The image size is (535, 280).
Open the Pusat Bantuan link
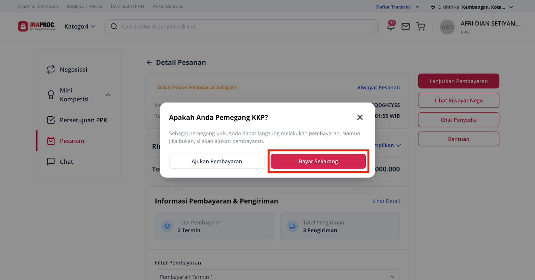pos(168,6)
